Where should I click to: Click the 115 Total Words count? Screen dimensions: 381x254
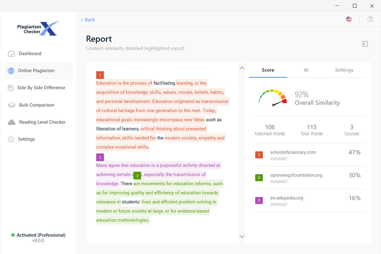point(312,127)
